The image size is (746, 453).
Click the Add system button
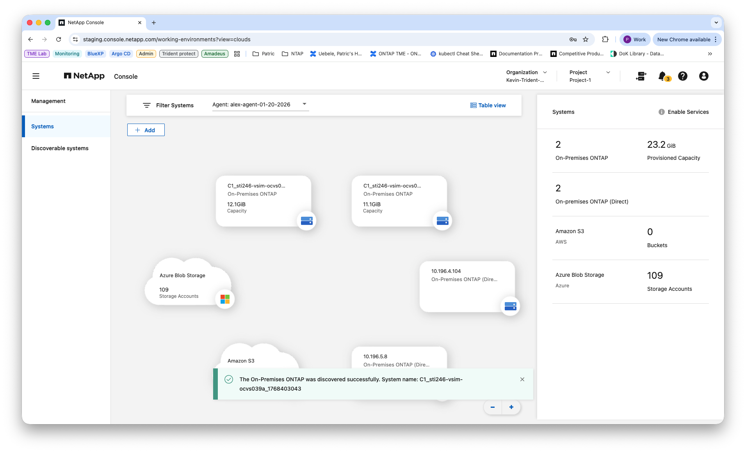[146, 130]
